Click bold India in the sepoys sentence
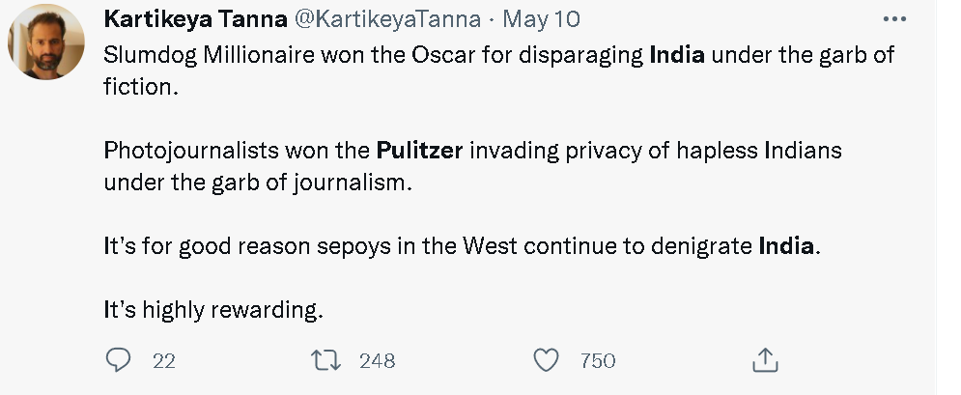 pos(787,245)
